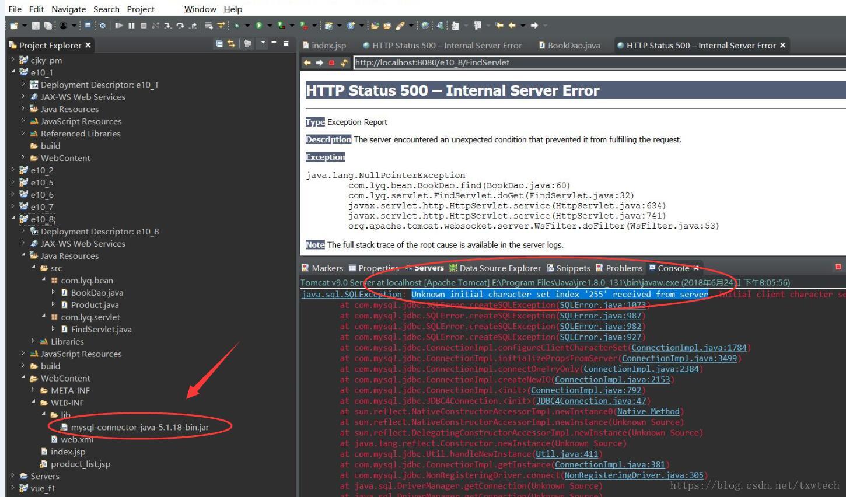Image resolution: width=846 pixels, height=497 pixels.
Task: Click the java.sql.SQLException link in Console
Action: pos(351,294)
